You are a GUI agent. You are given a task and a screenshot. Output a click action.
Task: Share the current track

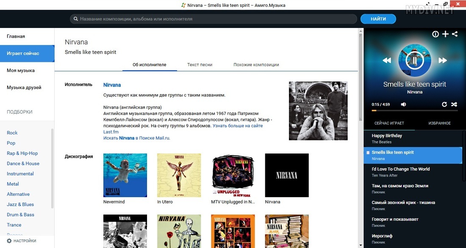(x=455, y=34)
